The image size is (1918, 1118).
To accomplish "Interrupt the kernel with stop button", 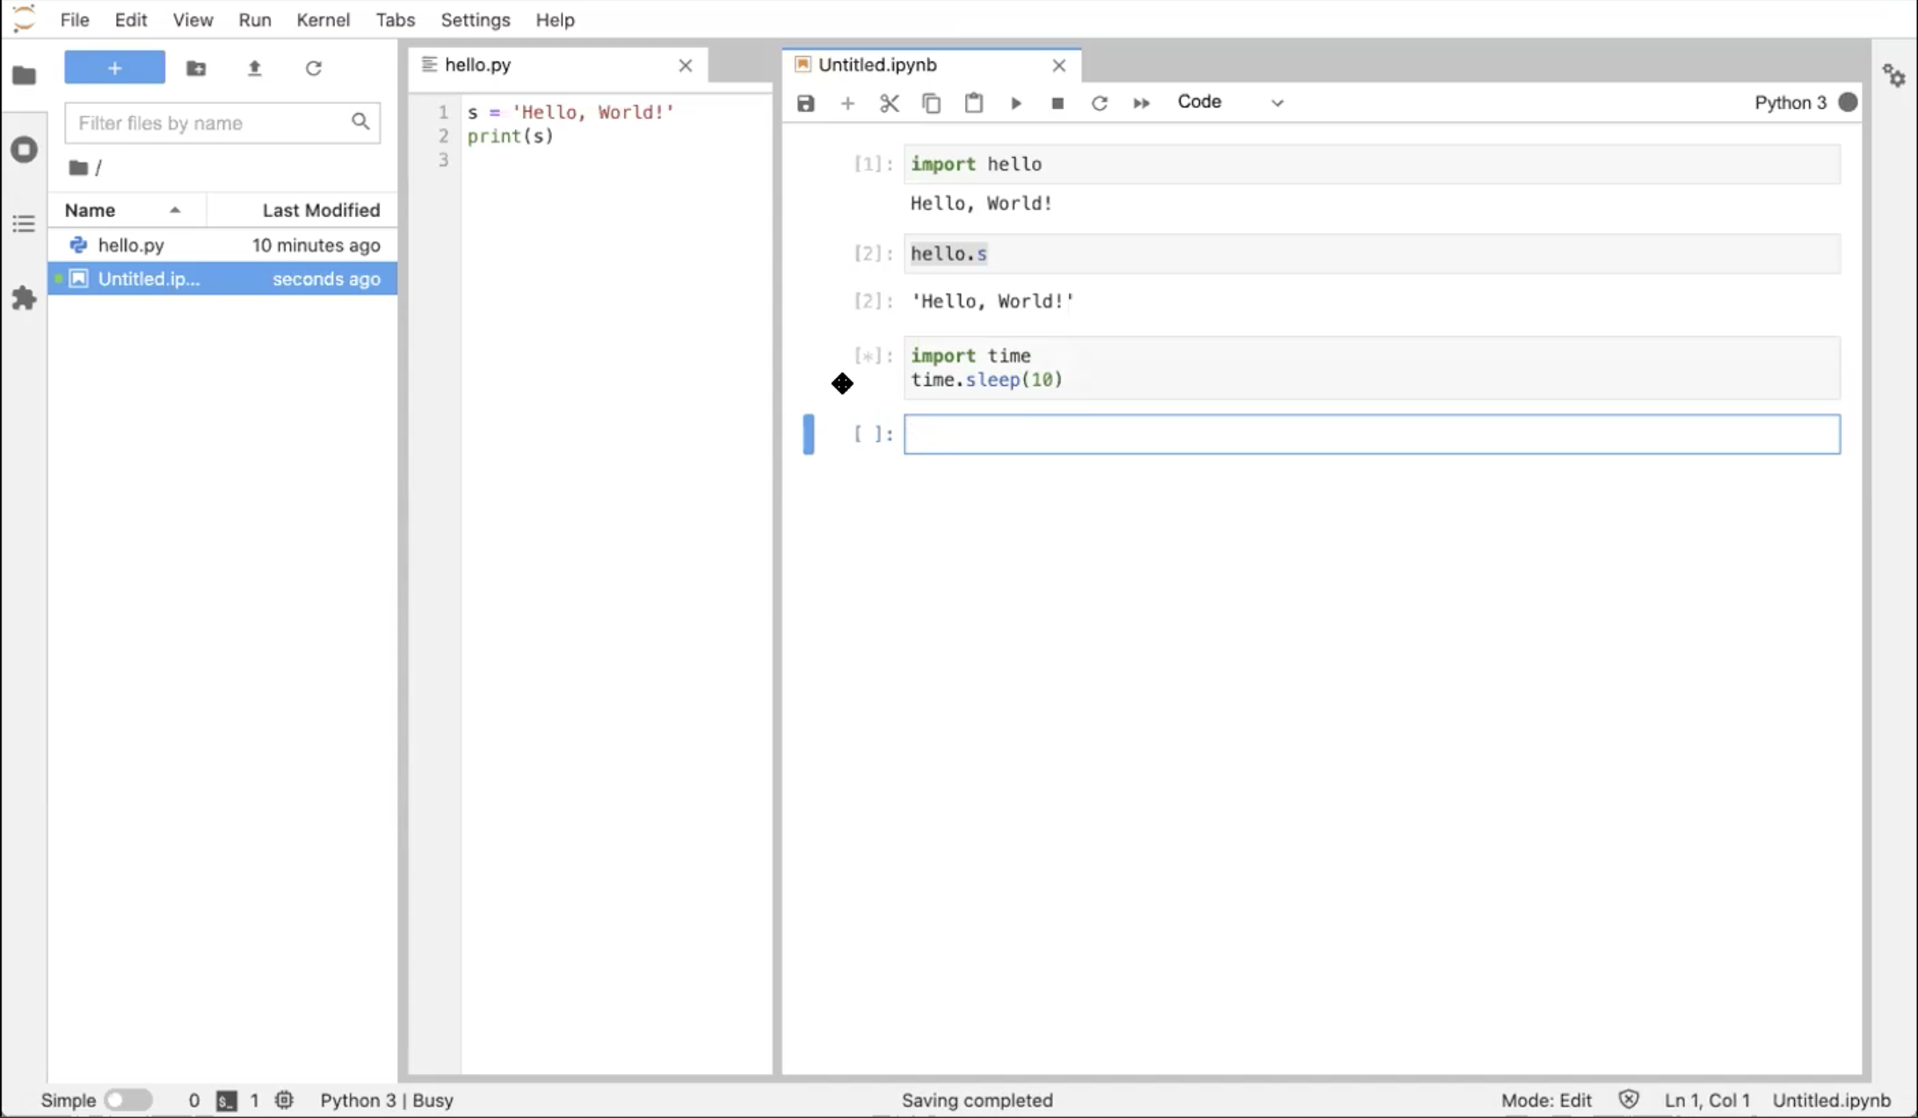I will (x=1057, y=104).
